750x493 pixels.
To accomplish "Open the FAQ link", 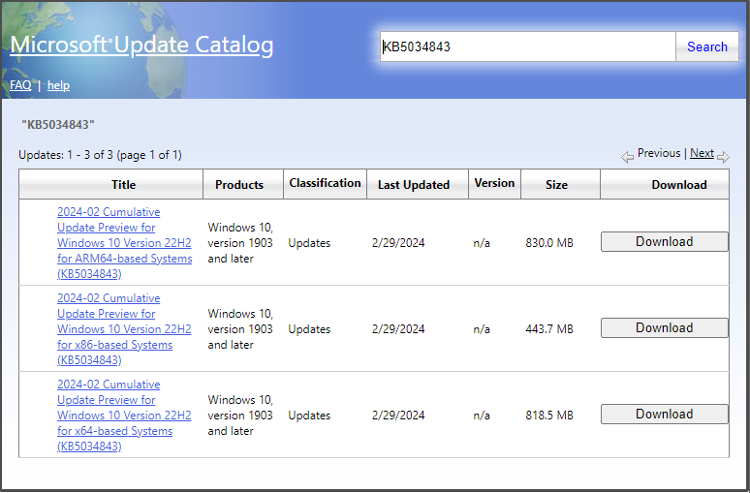I will 20,85.
